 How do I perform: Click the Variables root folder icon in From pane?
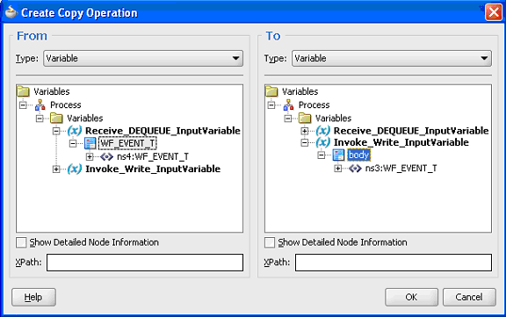[x=23, y=91]
